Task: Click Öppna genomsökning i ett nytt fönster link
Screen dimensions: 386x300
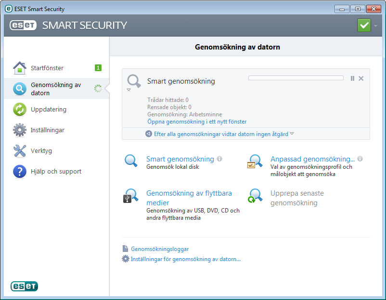Action: (x=197, y=122)
